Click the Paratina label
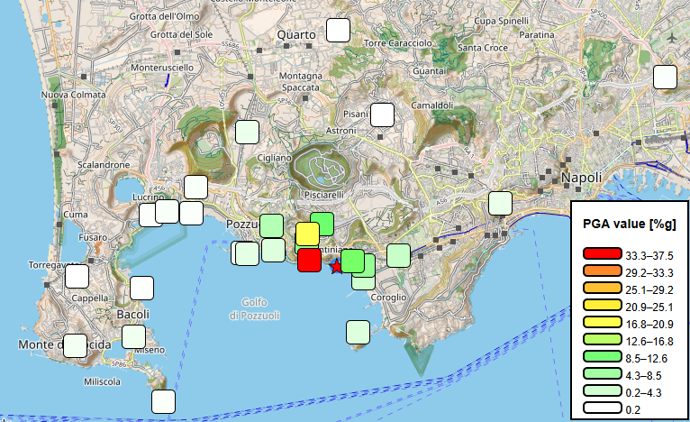The height and width of the screenshot is (422, 690). point(537,34)
